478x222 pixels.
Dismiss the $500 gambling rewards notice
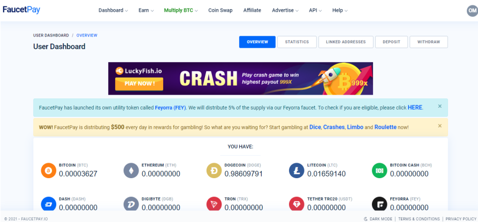click(x=439, y=126)
